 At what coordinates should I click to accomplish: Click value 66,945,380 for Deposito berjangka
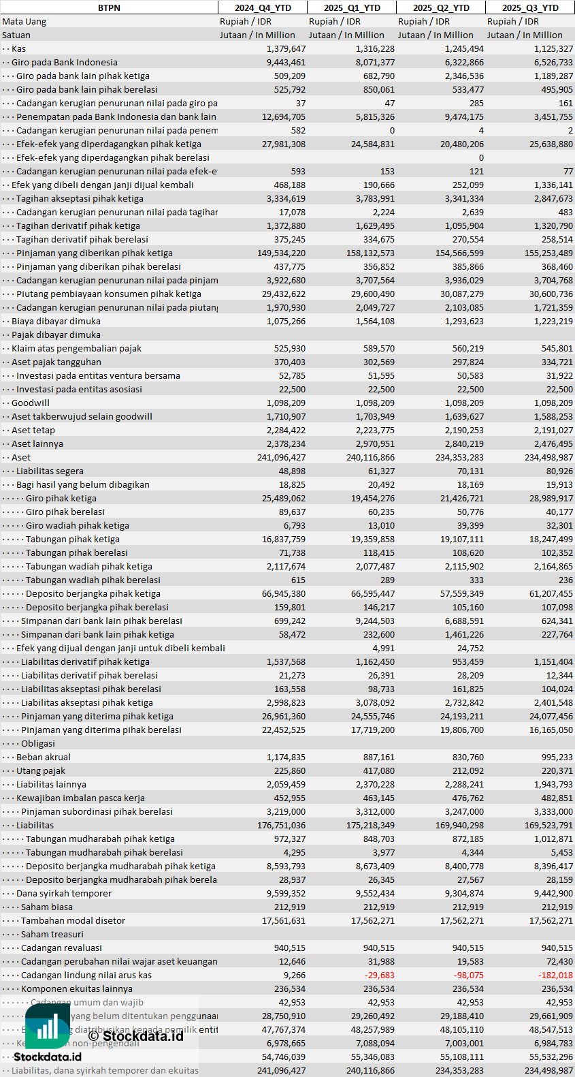click(284, 593)
